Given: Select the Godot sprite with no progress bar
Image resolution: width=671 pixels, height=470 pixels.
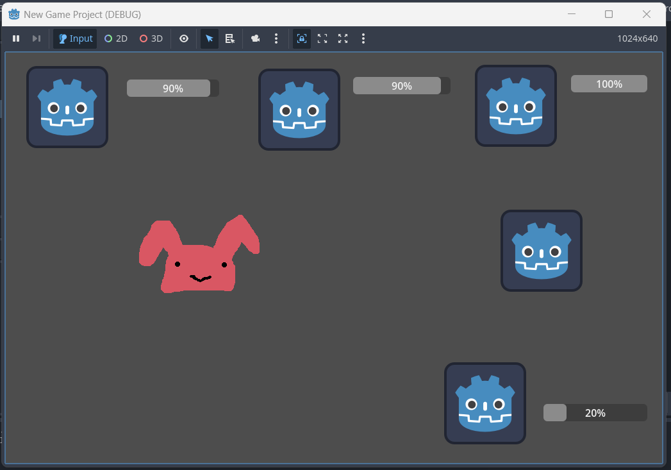Looking at the screenshot, I should coord(542,251).
